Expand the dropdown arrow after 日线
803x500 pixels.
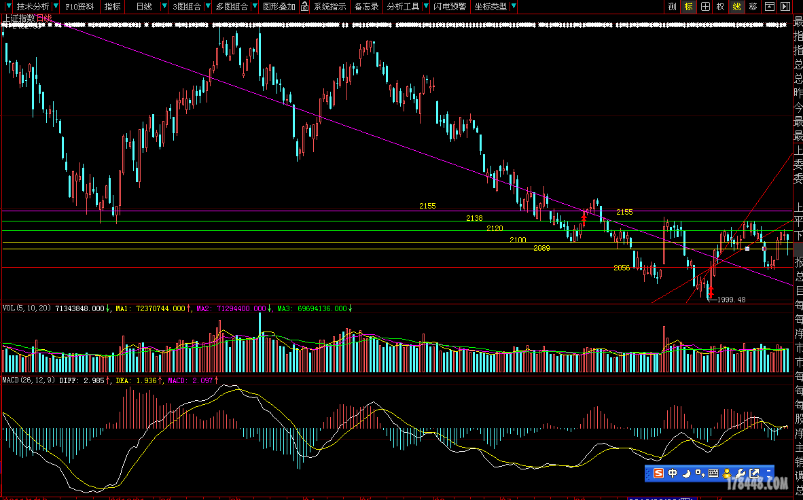coord(164,7)
